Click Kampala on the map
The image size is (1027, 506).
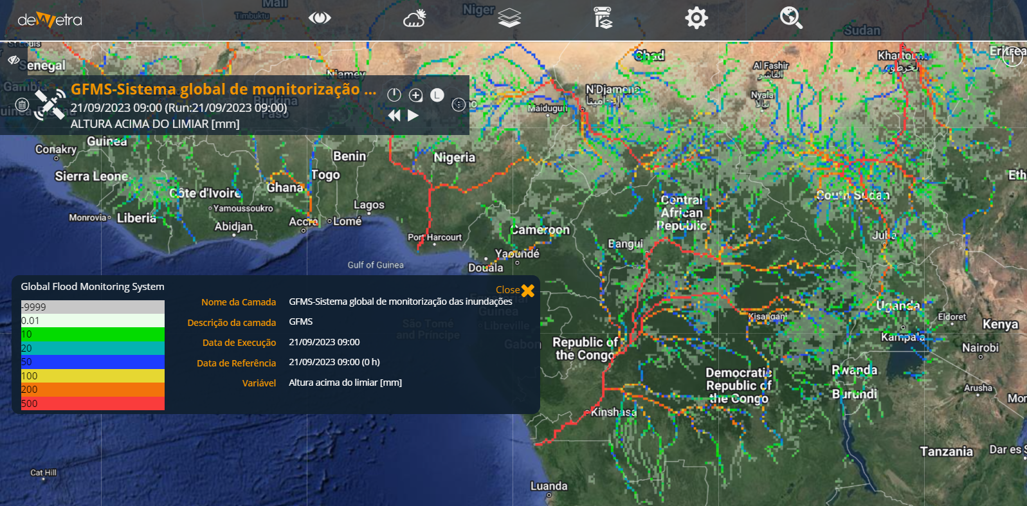tap(903, 337)
